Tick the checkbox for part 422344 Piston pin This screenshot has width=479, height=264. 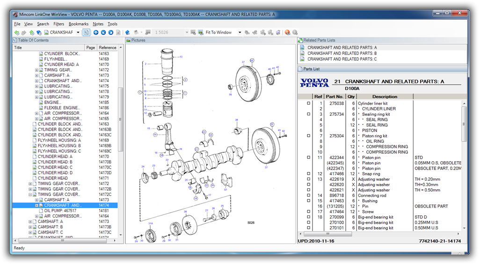tap(309, 157)
